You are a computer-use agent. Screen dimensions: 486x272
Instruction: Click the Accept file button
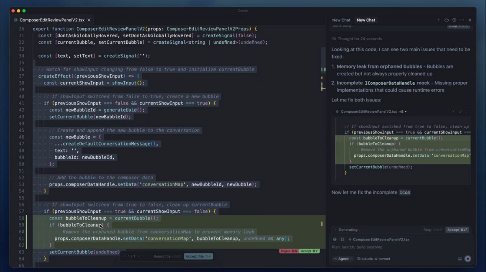point(198,256)
